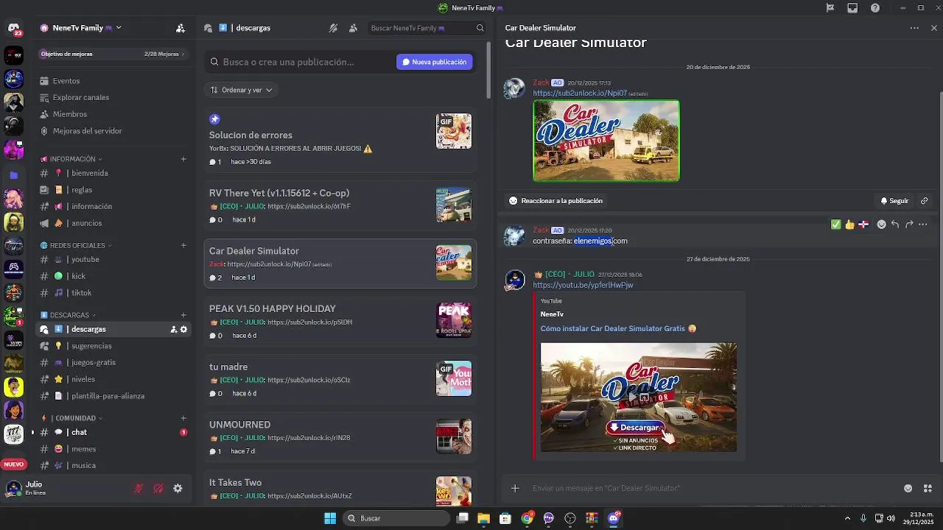Open Ordenar y ver dropdown

tap(241, 90)
